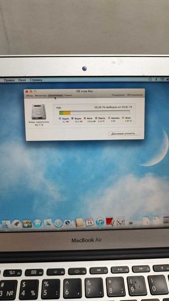Open the Обслуживание link
The width and height of the screenshot is (169, 301).
[135, 95]
